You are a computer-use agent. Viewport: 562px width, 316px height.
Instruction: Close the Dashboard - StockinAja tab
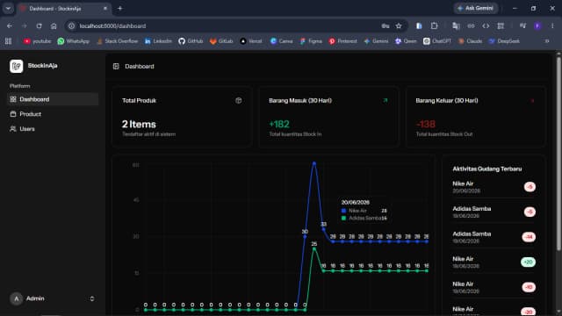(x=105, y=8)
